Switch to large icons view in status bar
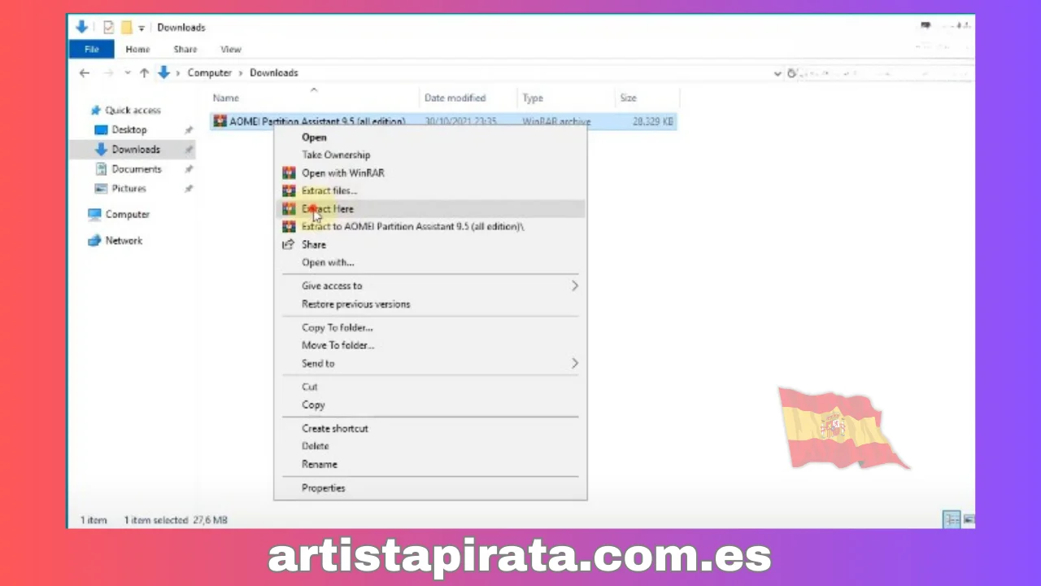This screenshot has height=586, width=1041. [x=969, y=519]
